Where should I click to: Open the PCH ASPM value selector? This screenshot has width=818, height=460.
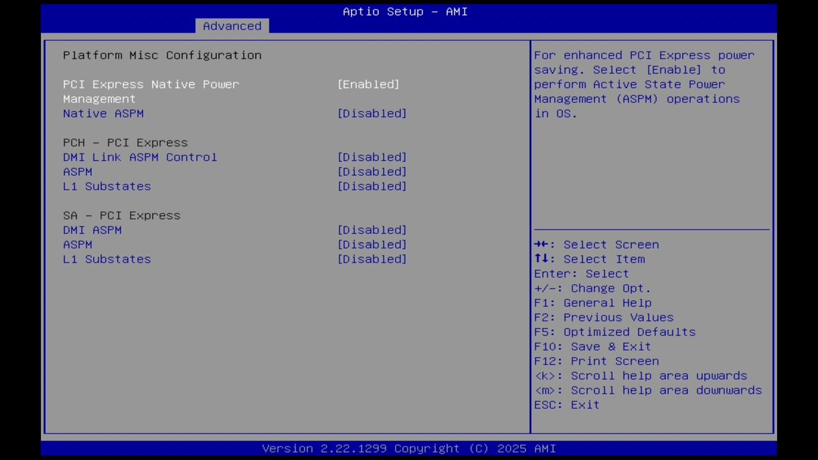coord(371,171)
